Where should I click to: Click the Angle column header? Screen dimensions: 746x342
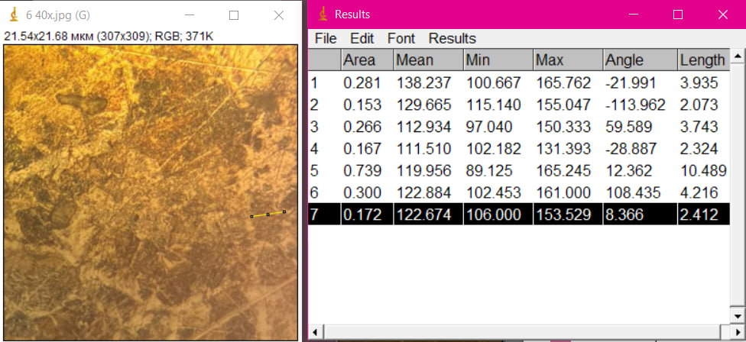(641, 60)
